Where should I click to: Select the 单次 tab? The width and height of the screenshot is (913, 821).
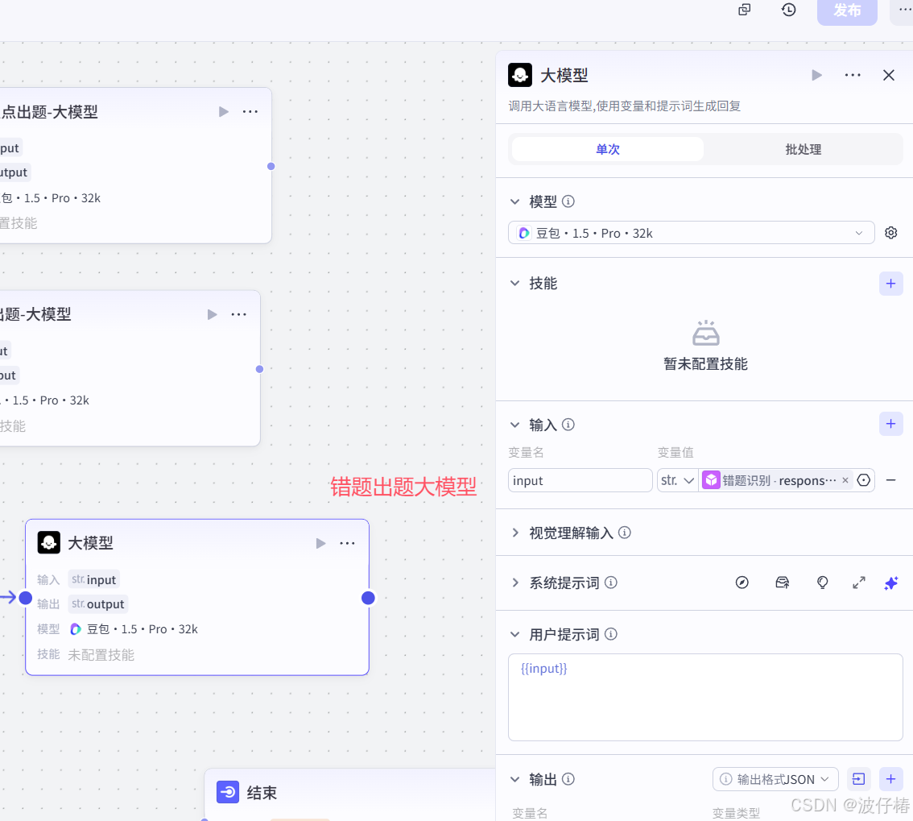click(607, 149)
